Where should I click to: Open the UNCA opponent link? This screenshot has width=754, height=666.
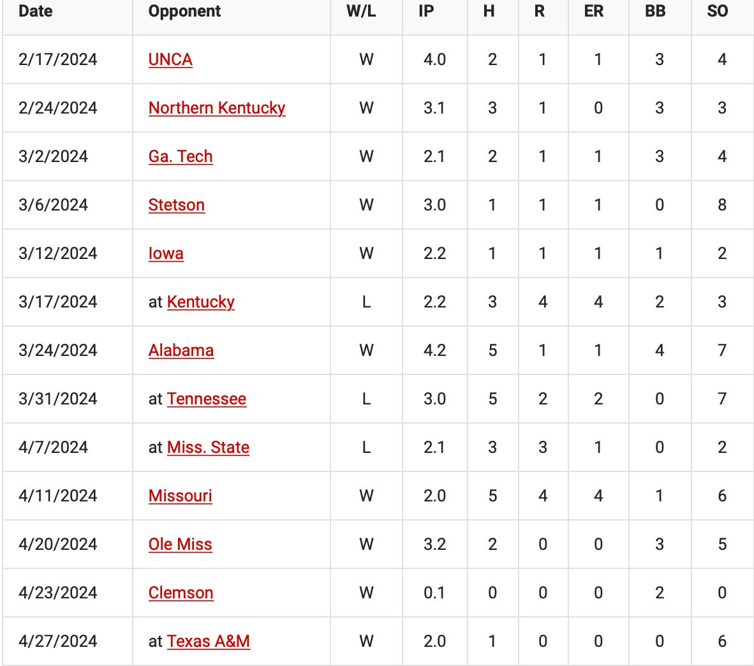[170, 59]
